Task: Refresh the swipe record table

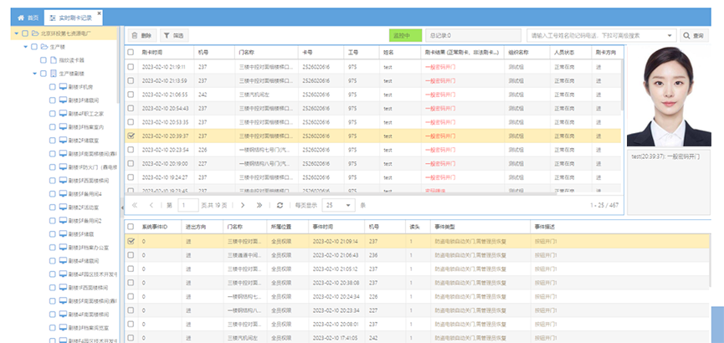Action: coord(280,205)
